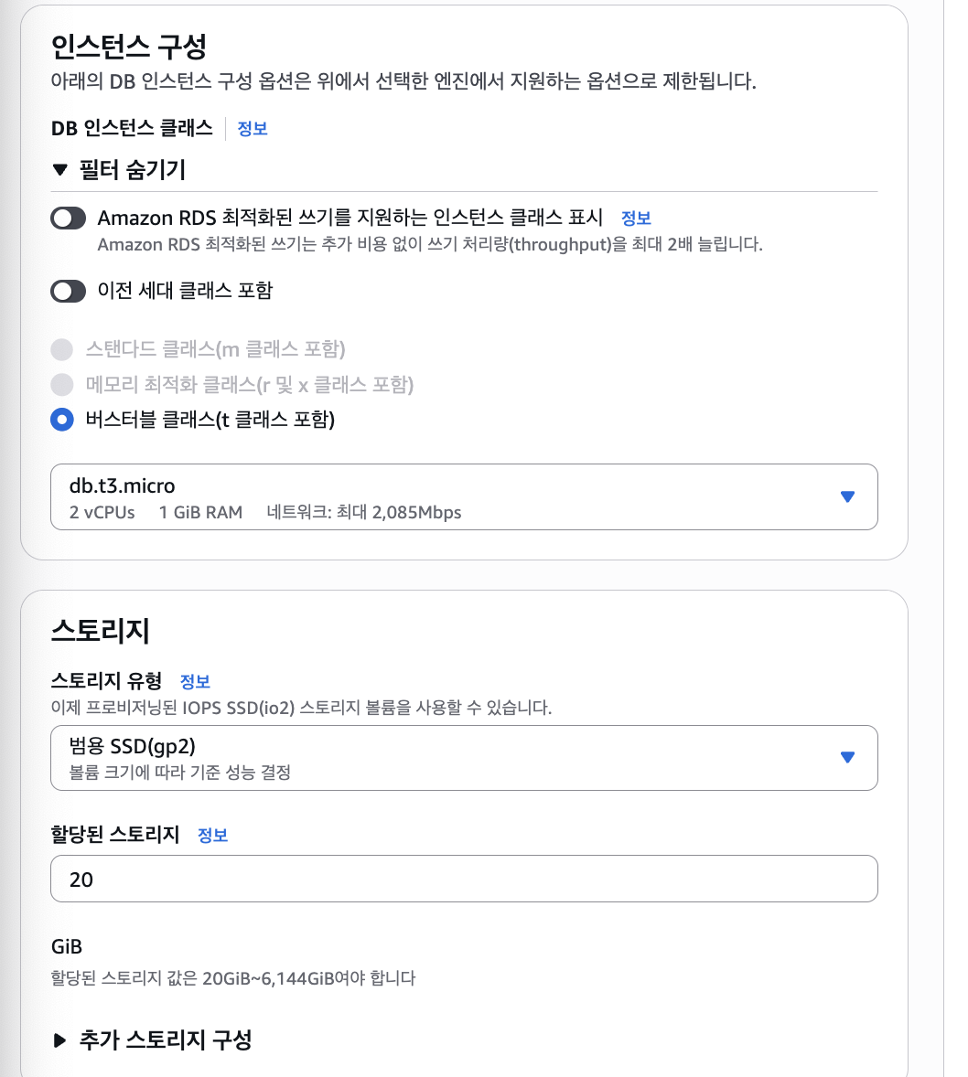
Task: Click the 이전 세대 클래스 포함 label text
Action: pyautogui.click(x=185, y=291)
